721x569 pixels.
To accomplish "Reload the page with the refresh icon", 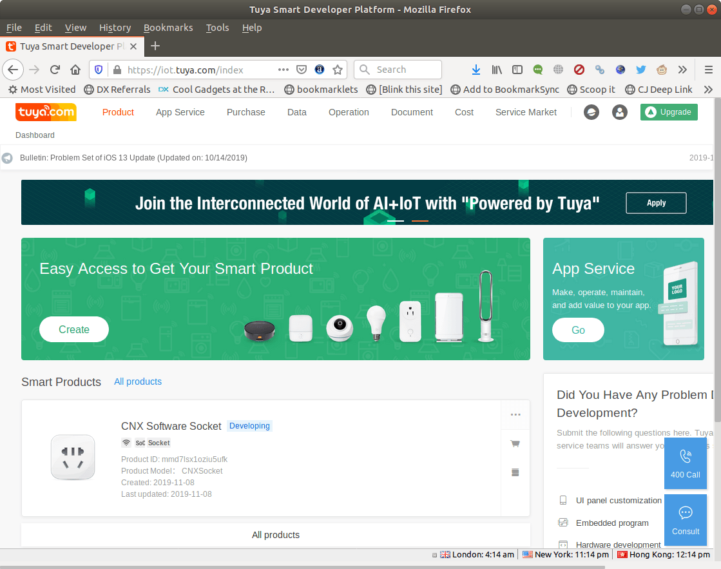I will point(55,70).
